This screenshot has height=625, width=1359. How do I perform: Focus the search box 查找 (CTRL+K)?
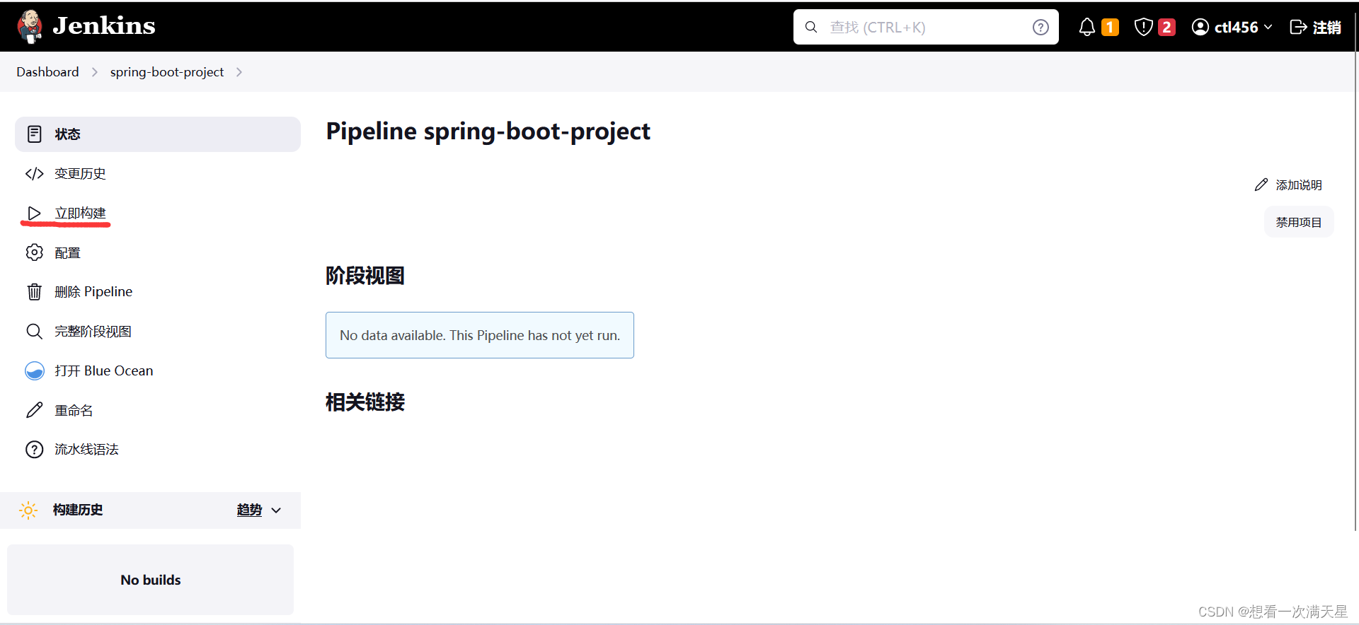coord(926,27)
